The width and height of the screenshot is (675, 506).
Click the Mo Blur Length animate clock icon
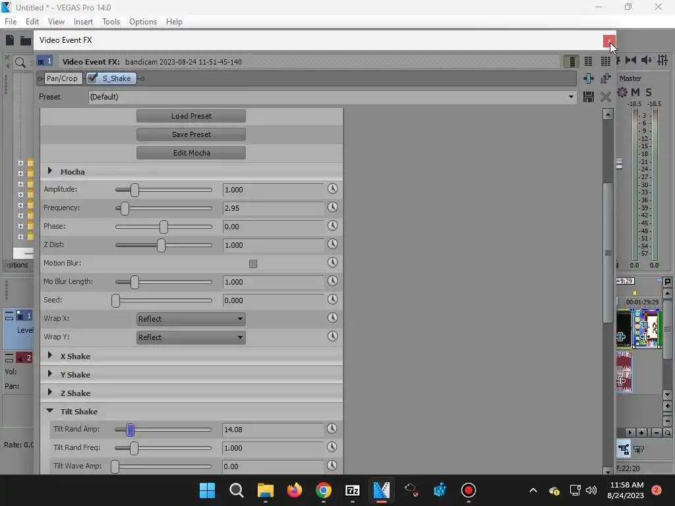332,281
